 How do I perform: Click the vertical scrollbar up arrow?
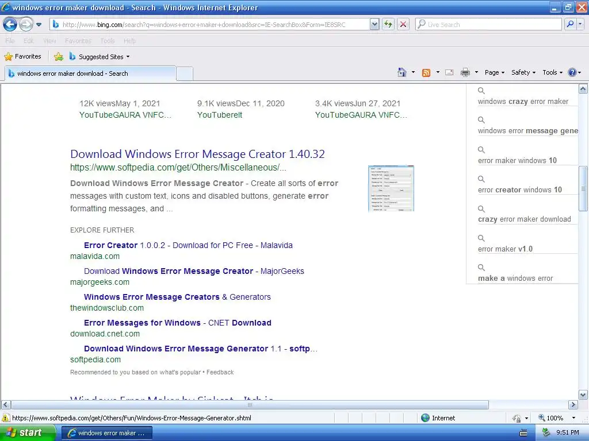click(583, 89)
